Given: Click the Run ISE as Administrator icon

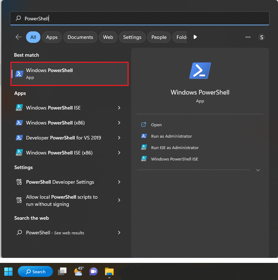Looking at the screenshot, I should point(144,147).
